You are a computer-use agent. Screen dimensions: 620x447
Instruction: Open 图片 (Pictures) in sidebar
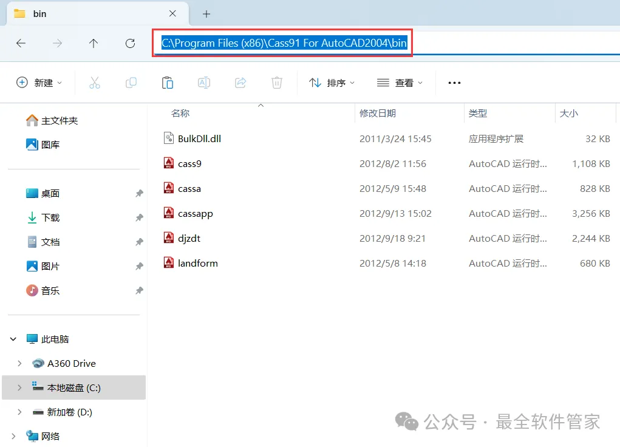coord(43,266)
